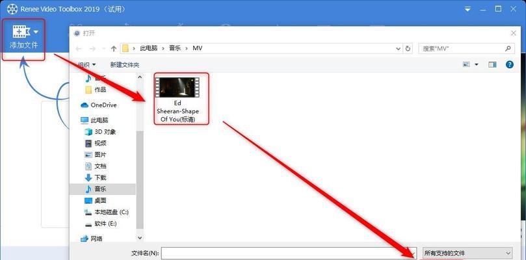Click the change view icon
The height and width of the screenshot is (260, 526).
[x=466, y=64]
